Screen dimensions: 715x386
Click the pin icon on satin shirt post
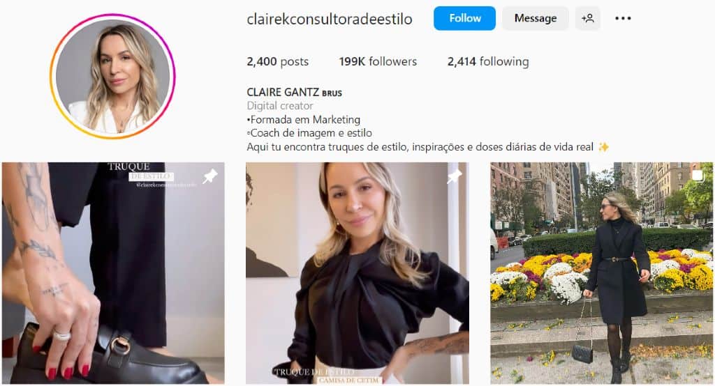pyautogui.click(x=454, y=176)
